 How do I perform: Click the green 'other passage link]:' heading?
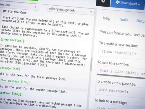click(x=15, y=81)
